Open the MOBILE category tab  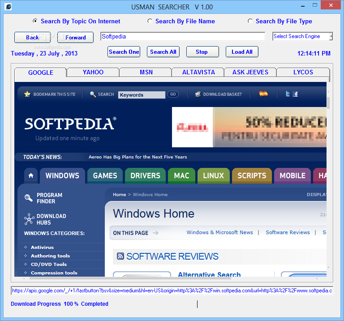[x=292, y=175]
